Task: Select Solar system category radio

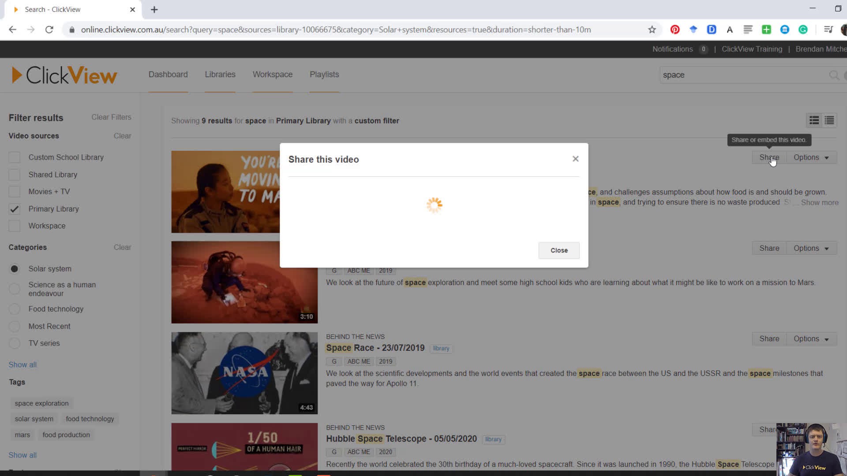Action: [15, 269]
